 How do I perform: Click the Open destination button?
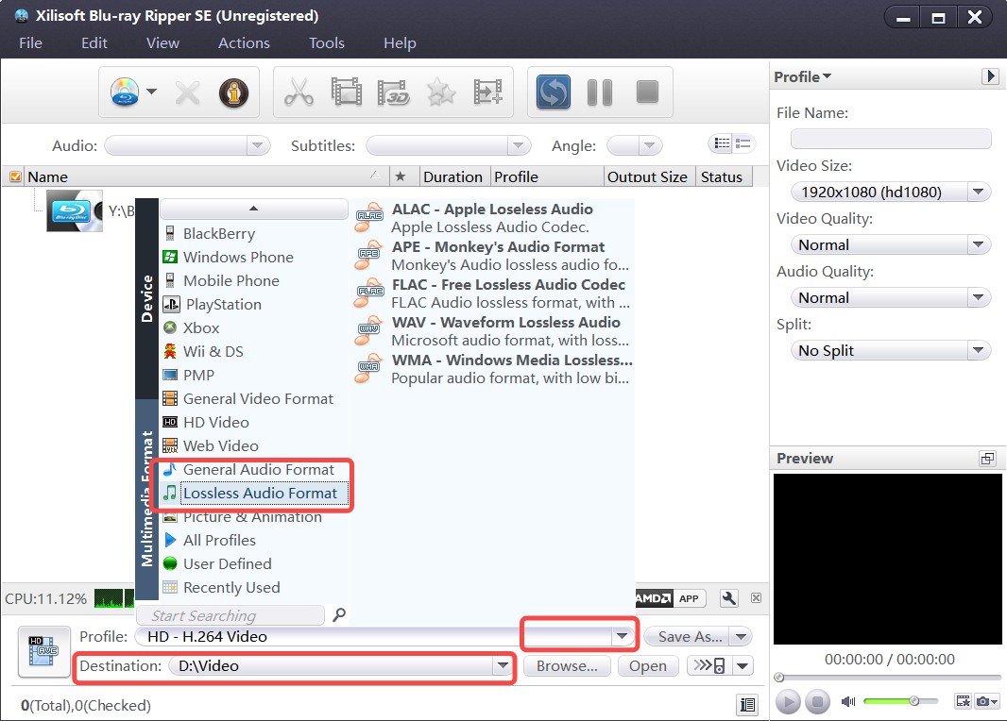[x=647, y=666]
